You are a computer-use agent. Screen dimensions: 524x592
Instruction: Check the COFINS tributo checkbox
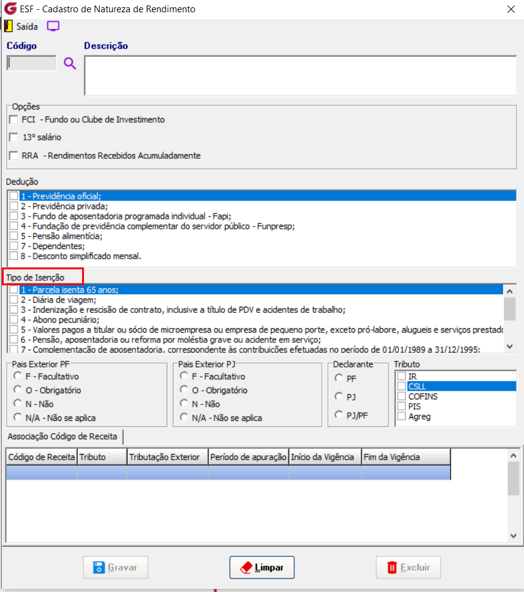click(x=402, y=396)
